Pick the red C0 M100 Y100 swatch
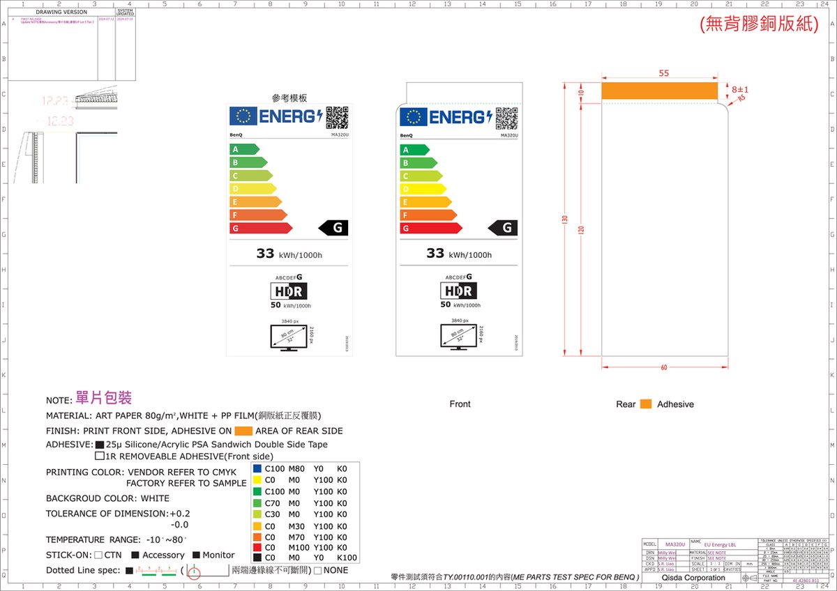837x591 pixels. coord(258,547)
